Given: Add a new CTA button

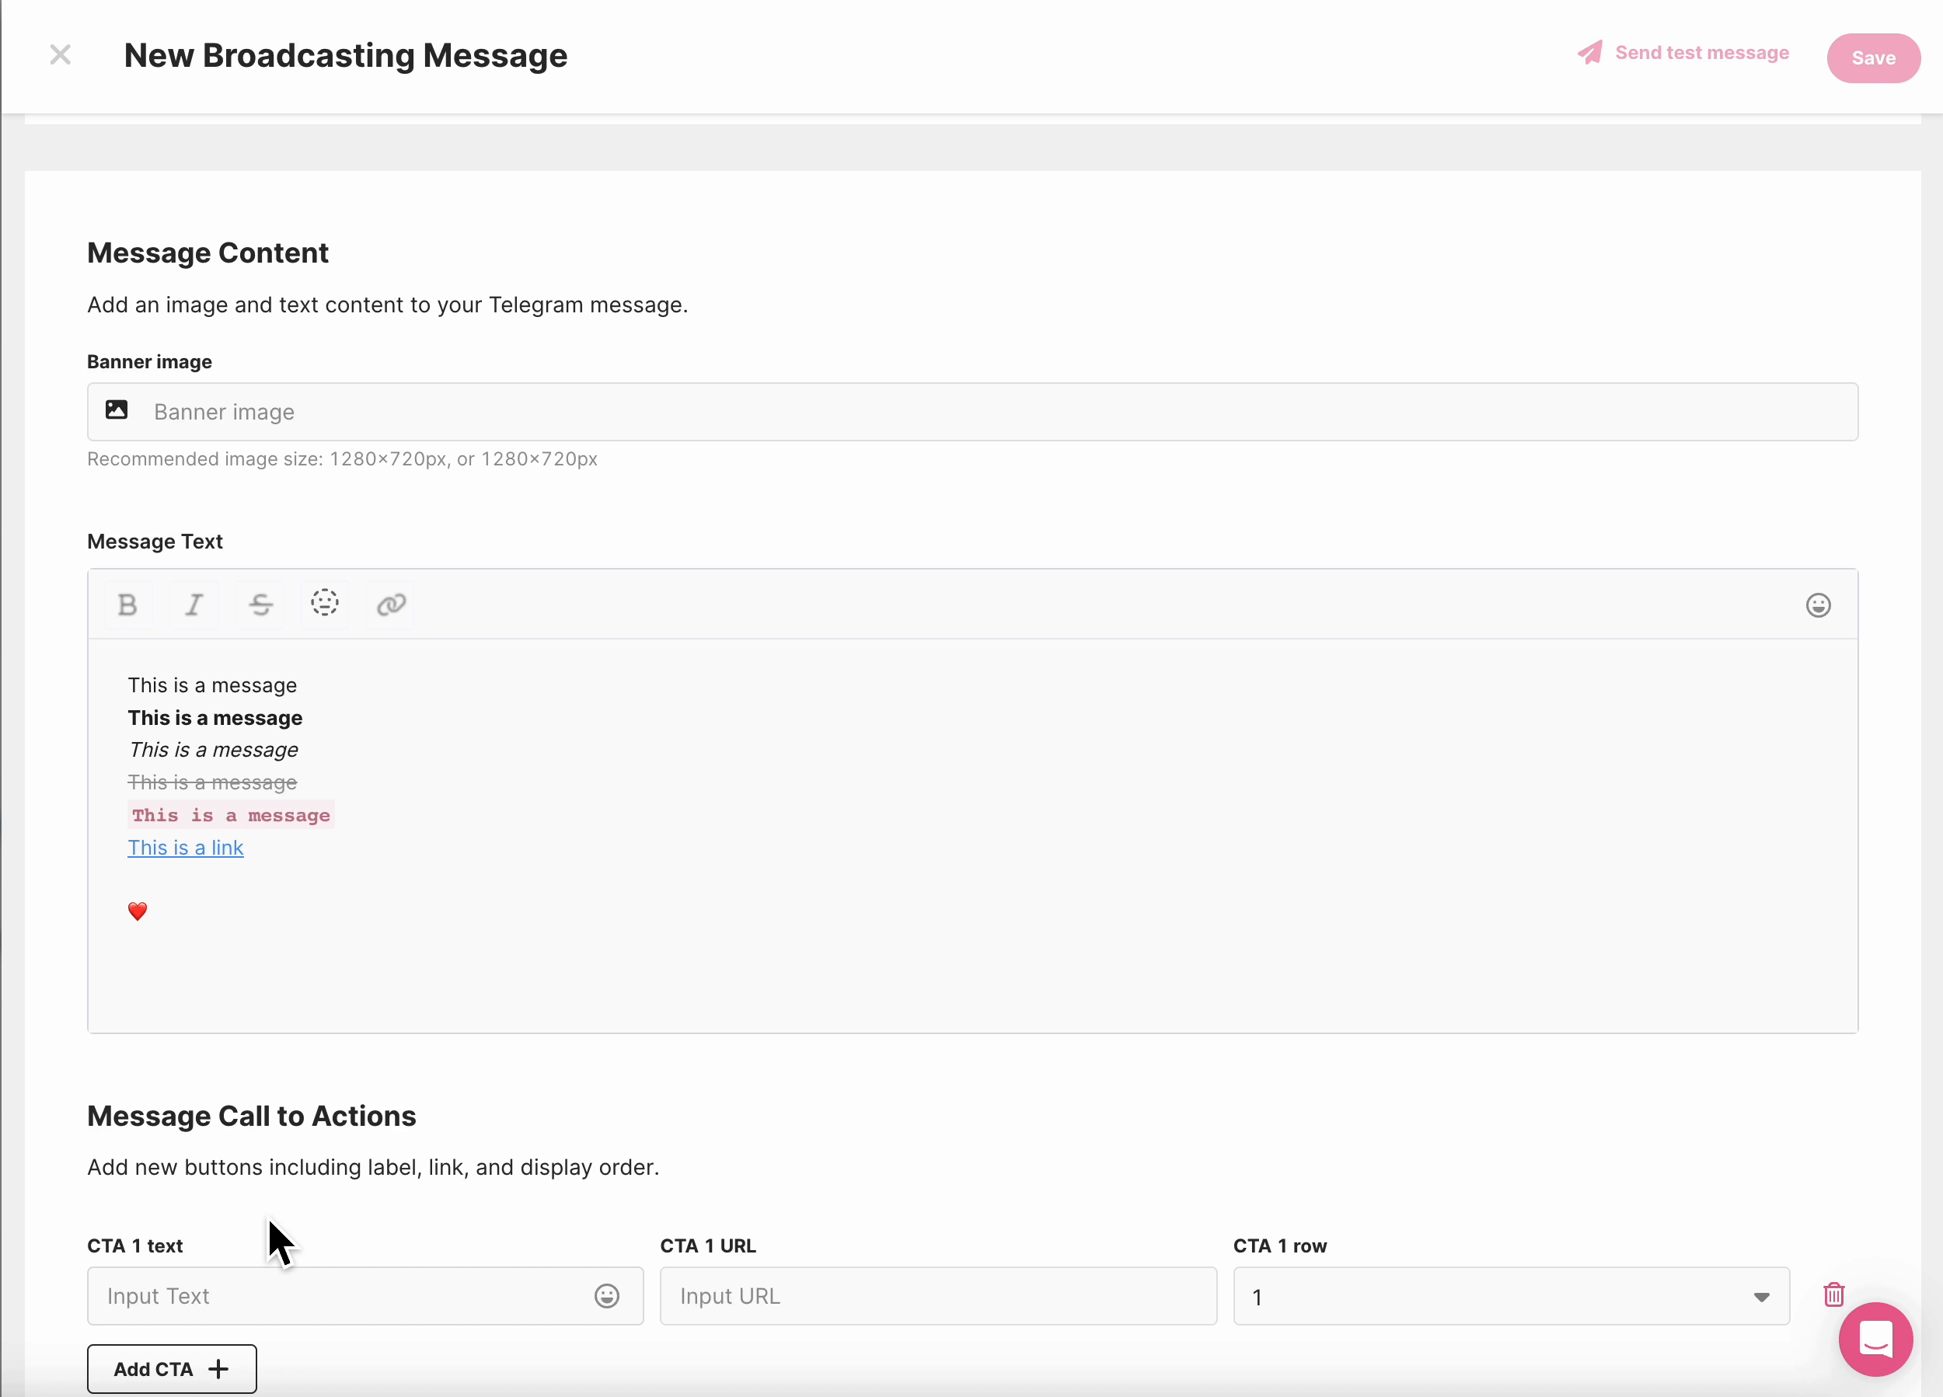Looking at the screenshot, I should (171, 1369).
